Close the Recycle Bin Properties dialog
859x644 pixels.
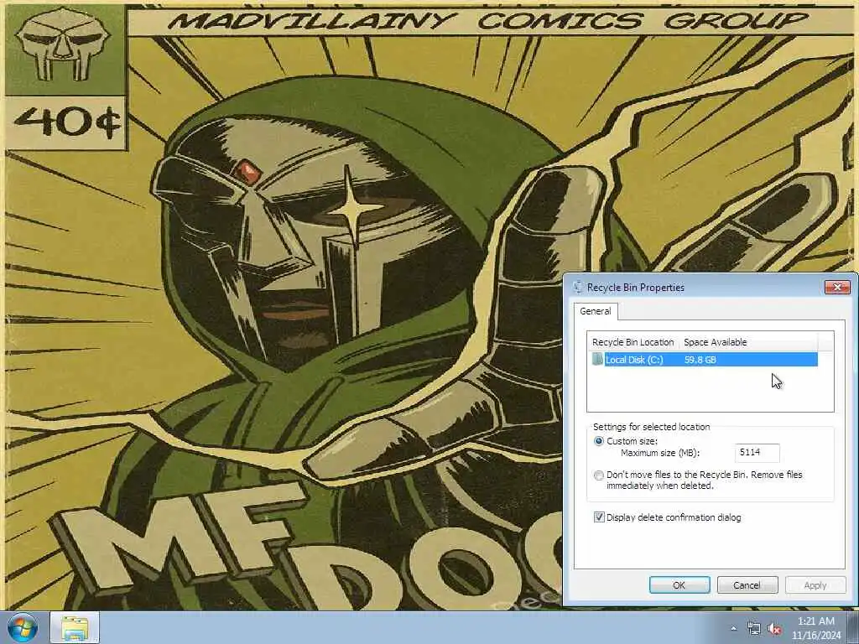pyautogui.click(x=837, y=287)
